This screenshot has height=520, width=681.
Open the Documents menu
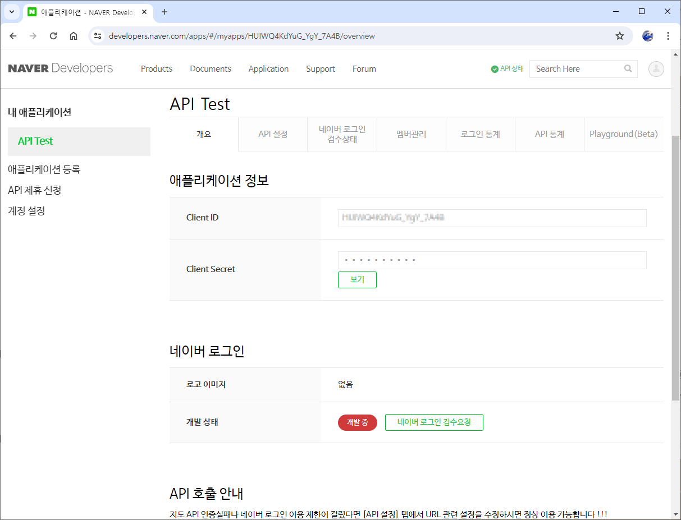click(x=211, y=69)
